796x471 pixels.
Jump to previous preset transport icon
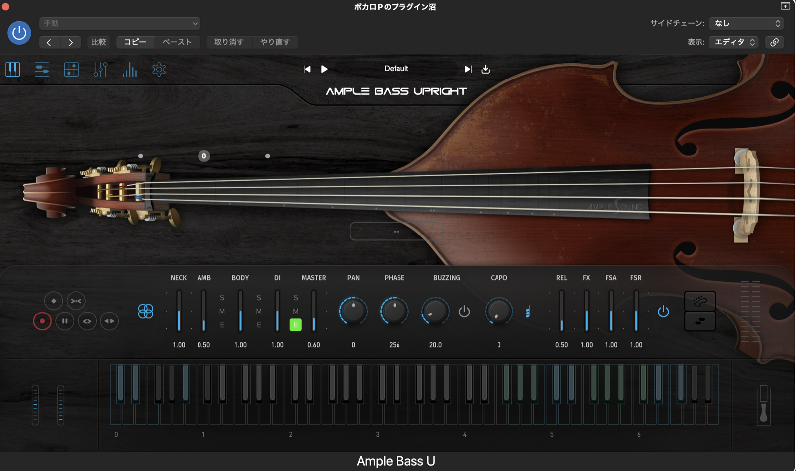[307, 69]
